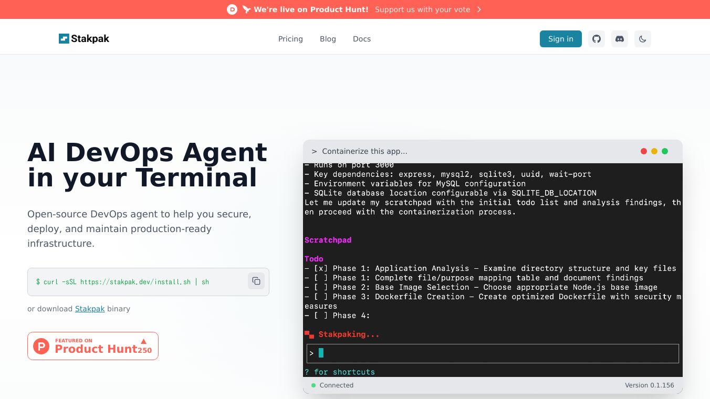Click the Stakpak logo
Image resolution: width=710 pixels, height=399 pixels.
84,39
